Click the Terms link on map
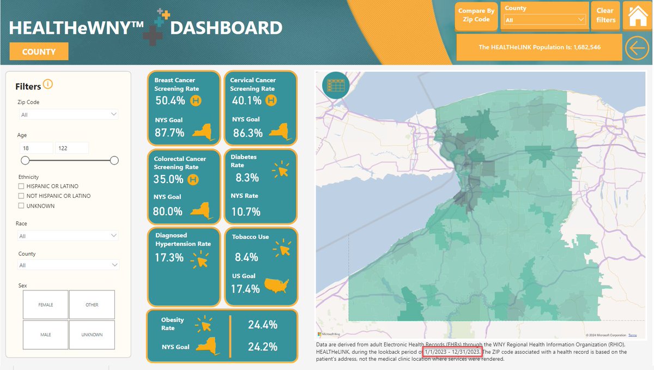The height and width of the screenshot is (370, 654). (x=632, y=335)
